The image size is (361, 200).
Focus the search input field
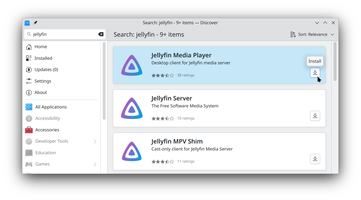(65, 34)
